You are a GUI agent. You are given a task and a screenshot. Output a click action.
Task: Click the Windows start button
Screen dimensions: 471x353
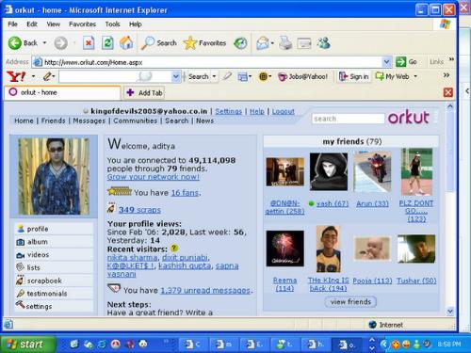(x=27, y=345)
